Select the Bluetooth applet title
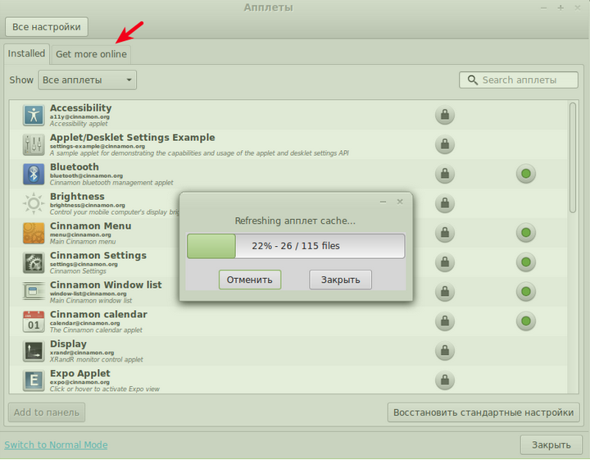590x460 pixels. pyautogui.click(x=75, y=166)
